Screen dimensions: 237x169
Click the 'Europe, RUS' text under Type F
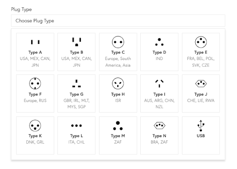[x=35, y=101]
